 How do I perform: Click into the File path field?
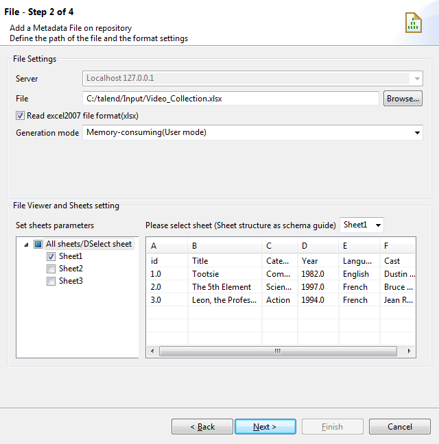(230, 99)
